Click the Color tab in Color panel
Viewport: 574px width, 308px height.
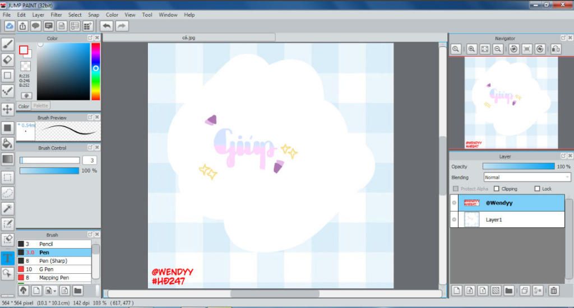(24, 106)
